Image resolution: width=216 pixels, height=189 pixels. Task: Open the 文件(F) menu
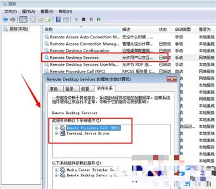[x=11, y=12]
